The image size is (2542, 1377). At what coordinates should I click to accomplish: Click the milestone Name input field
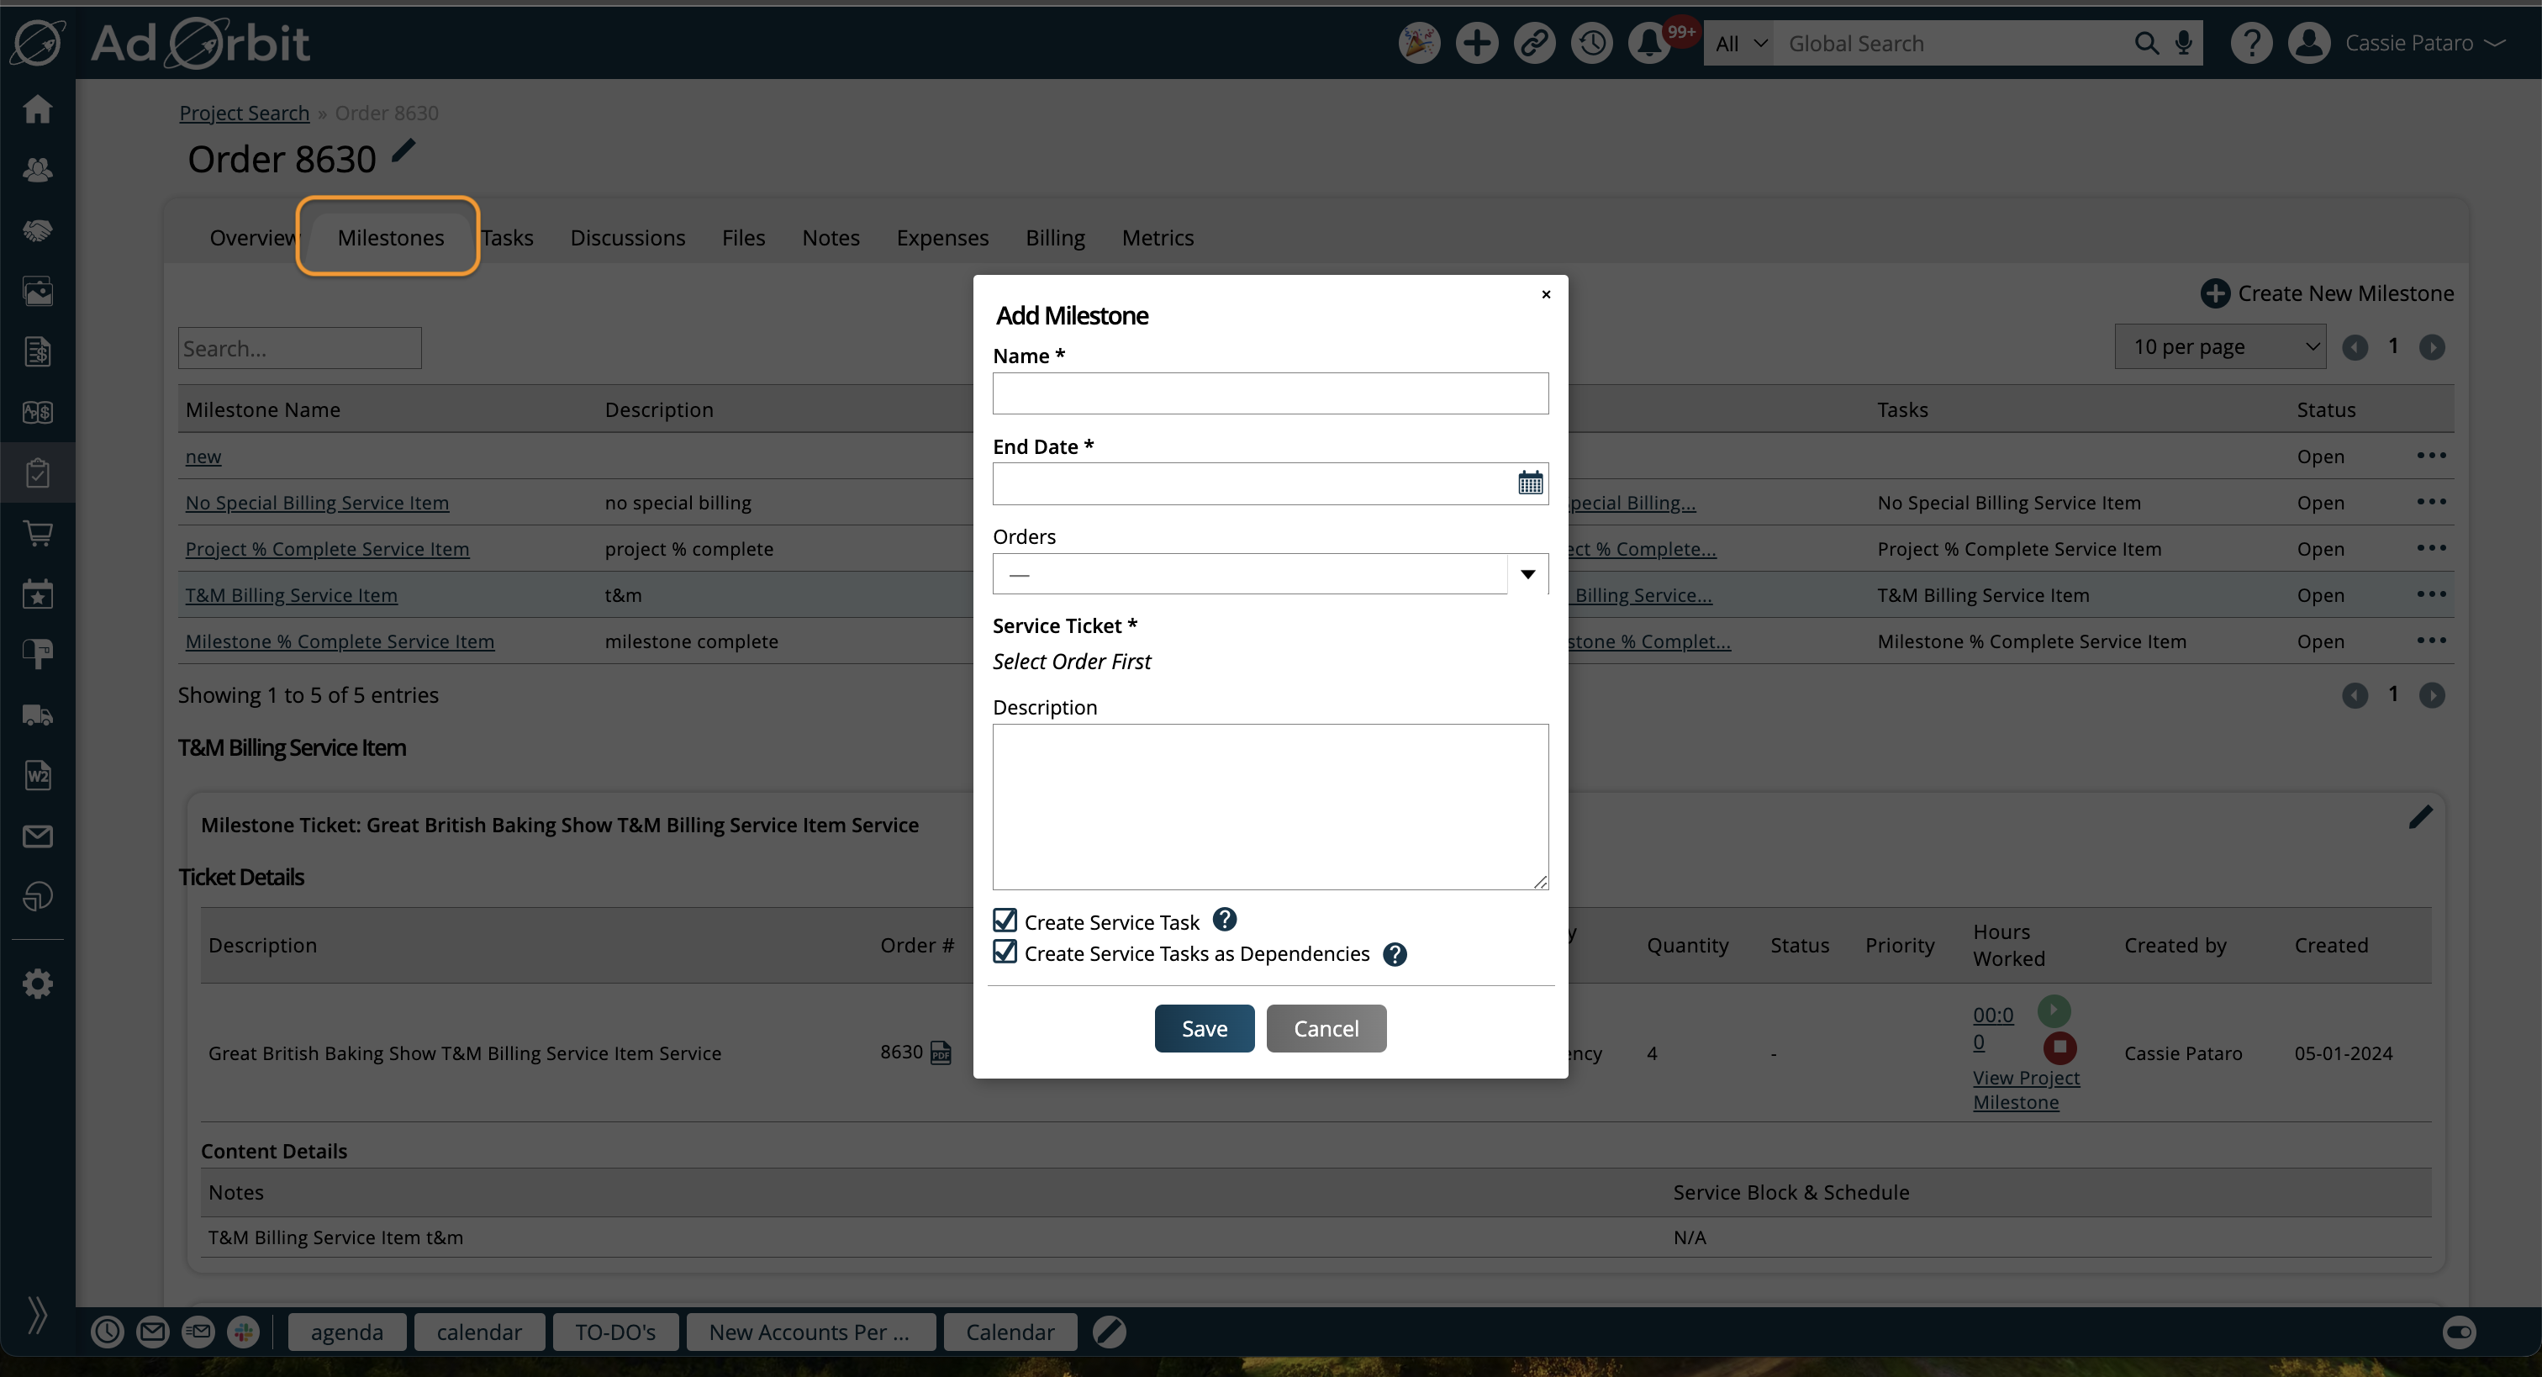point(1270,393)
